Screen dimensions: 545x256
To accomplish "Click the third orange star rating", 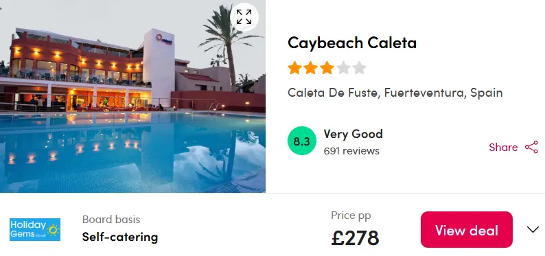I will [x=327, y=68].
